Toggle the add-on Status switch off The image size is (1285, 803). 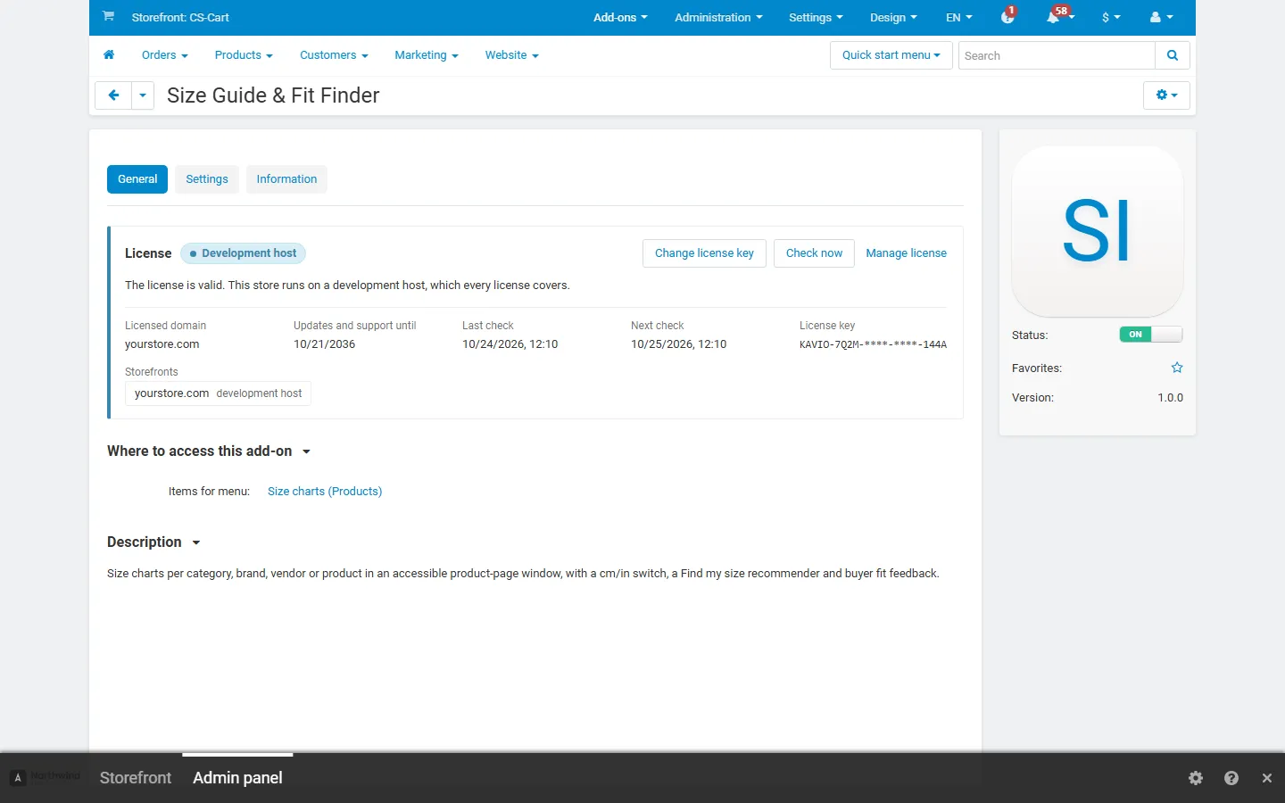1151,335
